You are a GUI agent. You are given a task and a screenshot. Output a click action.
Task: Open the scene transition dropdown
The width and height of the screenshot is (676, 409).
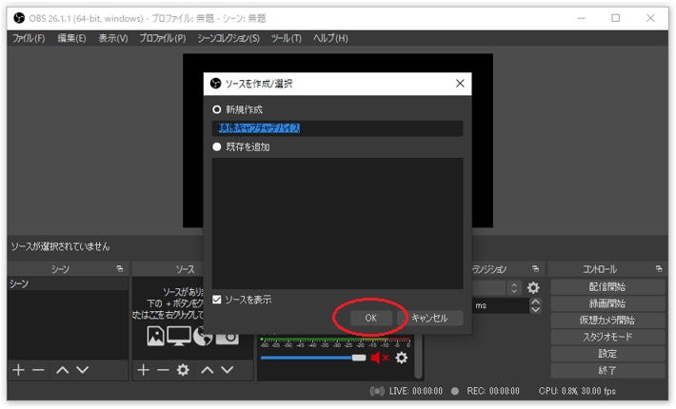(x=514, y=287)
